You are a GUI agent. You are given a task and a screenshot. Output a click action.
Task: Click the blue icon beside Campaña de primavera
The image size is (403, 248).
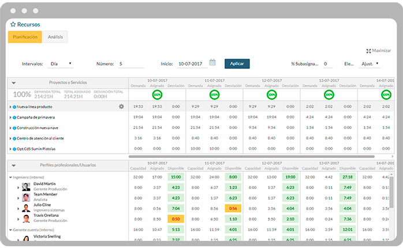[x=14, y=117]
